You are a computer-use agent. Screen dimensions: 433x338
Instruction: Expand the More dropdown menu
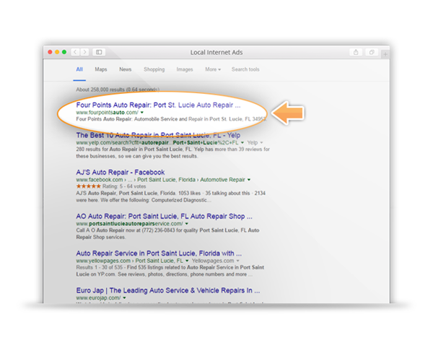coord(212,69)
